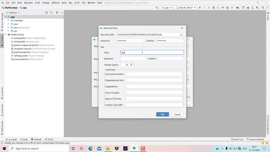
Task: Expand the java folder
Action: click(8, 24)
